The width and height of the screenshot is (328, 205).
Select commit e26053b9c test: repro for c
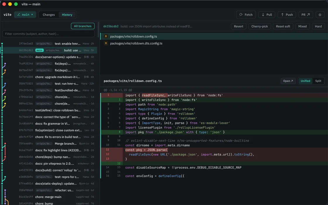(x=49, y=177)
